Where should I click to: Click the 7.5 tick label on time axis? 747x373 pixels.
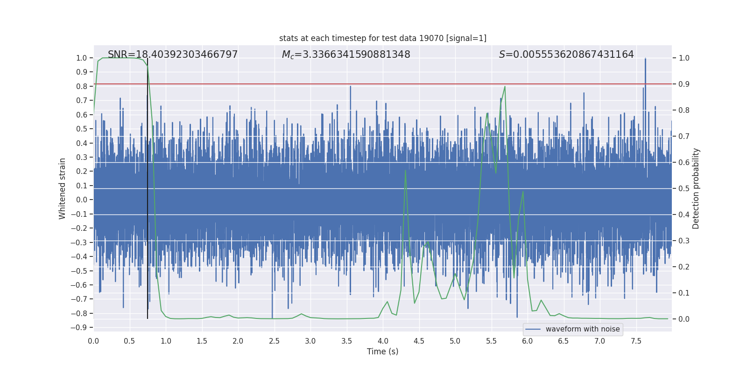[x=636, y=341]
